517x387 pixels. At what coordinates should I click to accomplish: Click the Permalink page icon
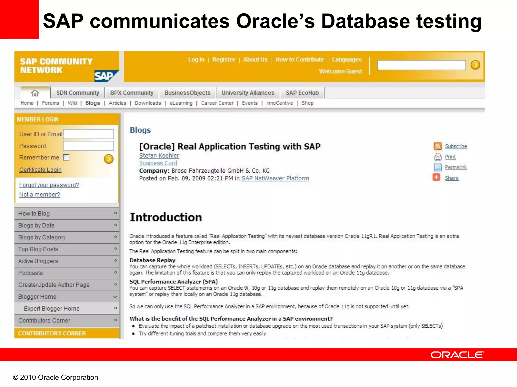click(x=437, y=167)
